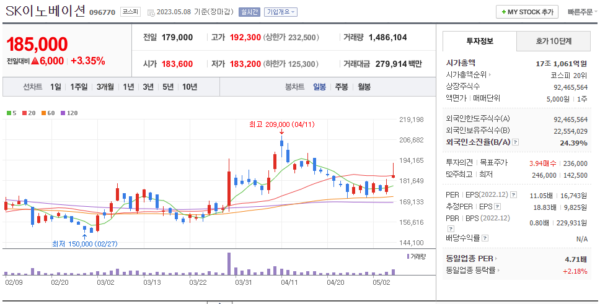Screen dimensions: 600x304
Task: Expand the 빠른주문 dropdown
Action: [583, 12]
